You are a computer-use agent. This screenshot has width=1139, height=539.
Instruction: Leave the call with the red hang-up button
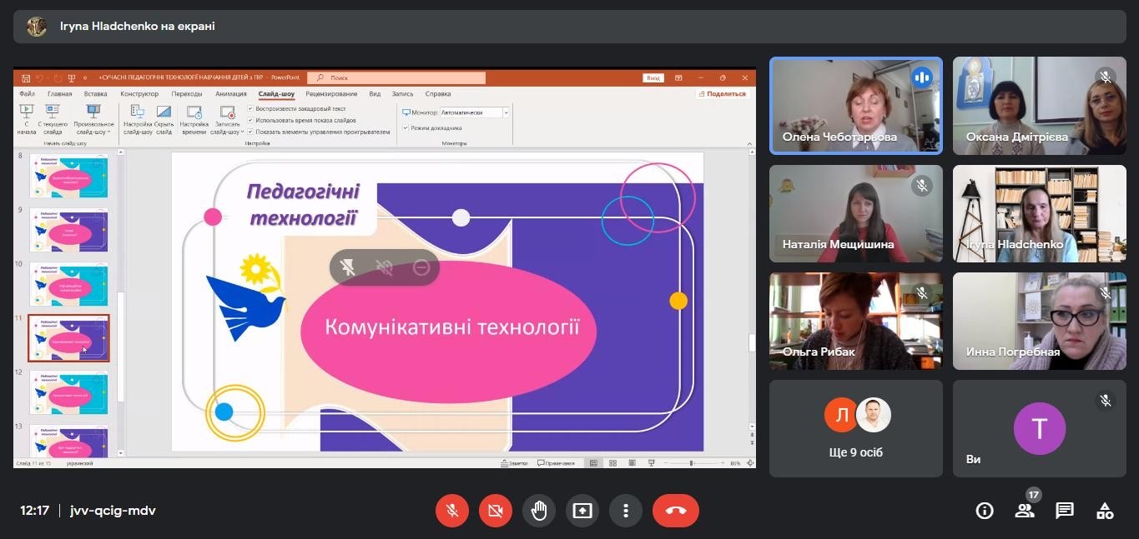676,511
